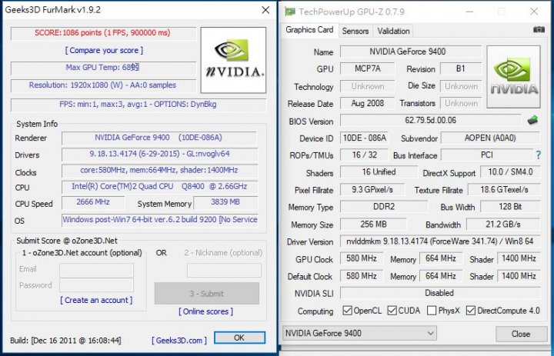Click the GPU-Z title bar app icon
554x356 pixels.
(290, 12)
